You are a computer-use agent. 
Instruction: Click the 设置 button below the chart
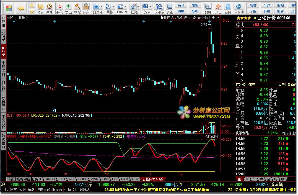(11, 179)
